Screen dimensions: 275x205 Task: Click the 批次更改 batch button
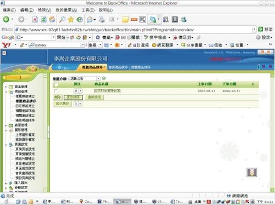tap(62, 104)
